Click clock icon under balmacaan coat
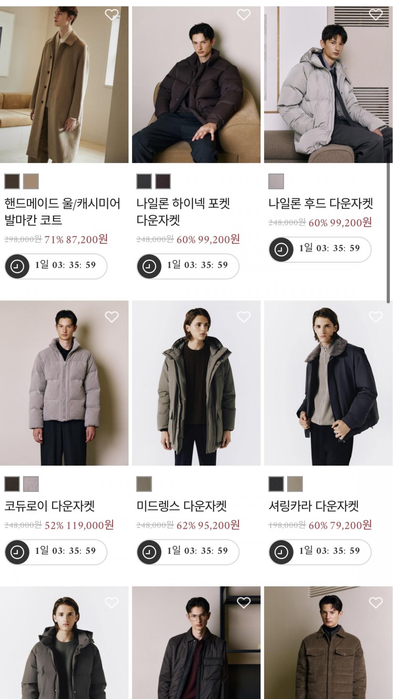393x699 pixels. click(17, 266)
